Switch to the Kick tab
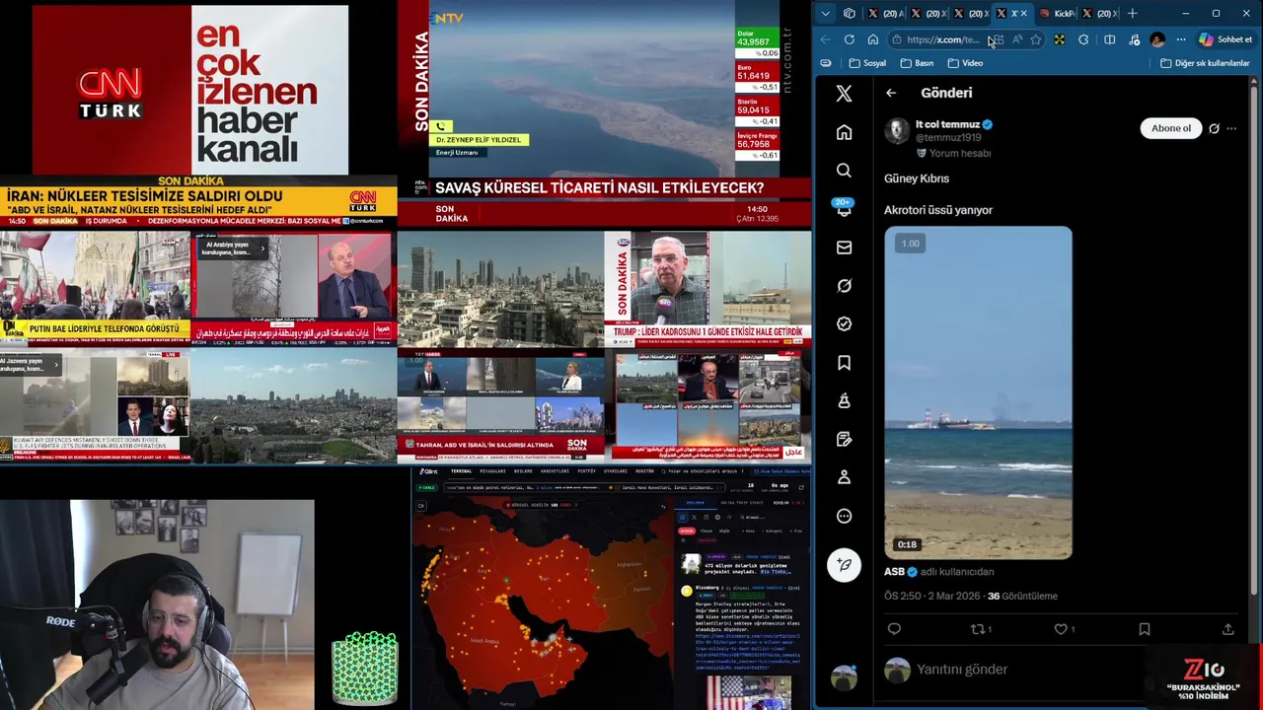This screenshot has height=710, width=1263. 1057,13
